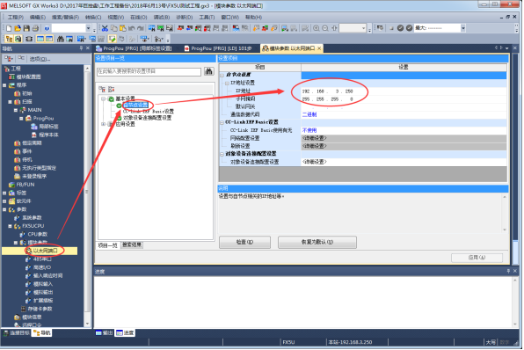
Task: Click expand-all icon above settings item tree
Action: click(102, 89)
